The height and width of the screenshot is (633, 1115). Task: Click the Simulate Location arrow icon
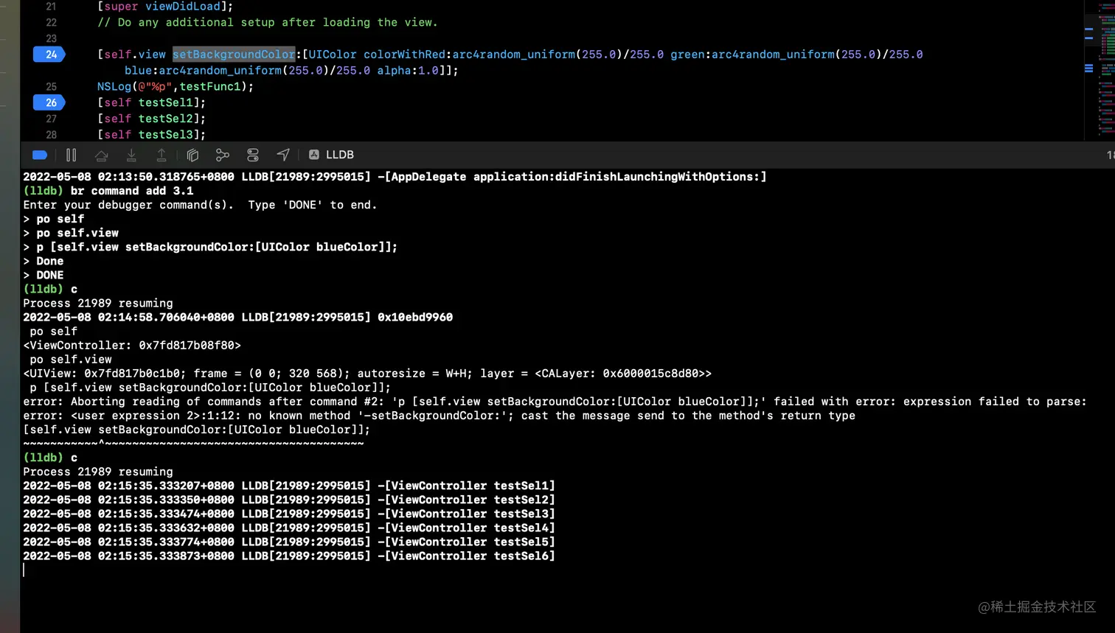click(x=283, y=155)
